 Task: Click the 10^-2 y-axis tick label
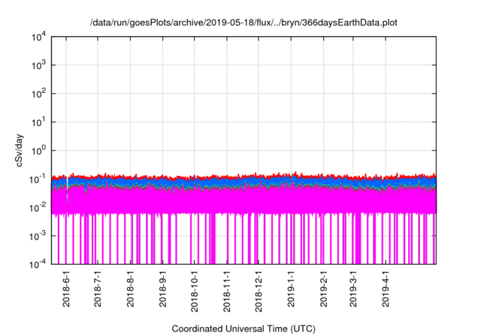[38, 208]
